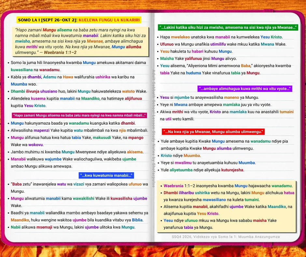Image resolution: width=306 pixels, height=257 pixels.
Task: Select the green word "makusudi"
Action: pyautogui.click(x=102, y=138)
